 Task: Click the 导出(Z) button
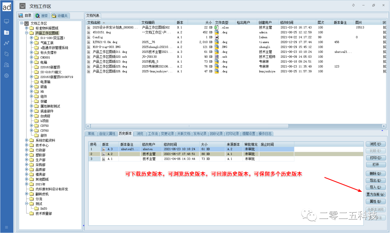(376, 181)
